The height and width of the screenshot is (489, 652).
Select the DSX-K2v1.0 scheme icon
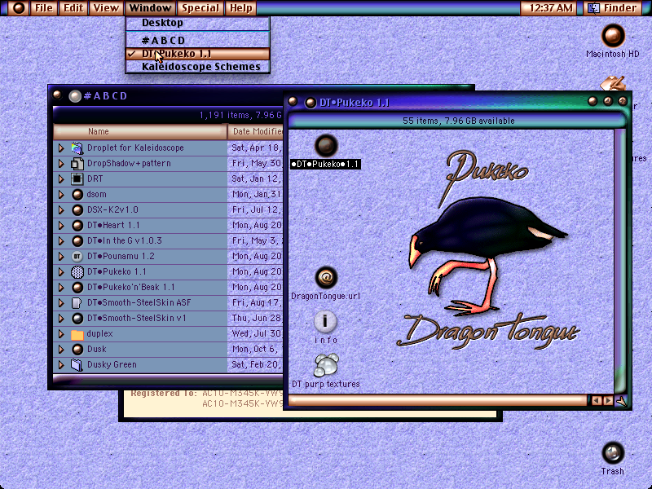tap(77, 209)
